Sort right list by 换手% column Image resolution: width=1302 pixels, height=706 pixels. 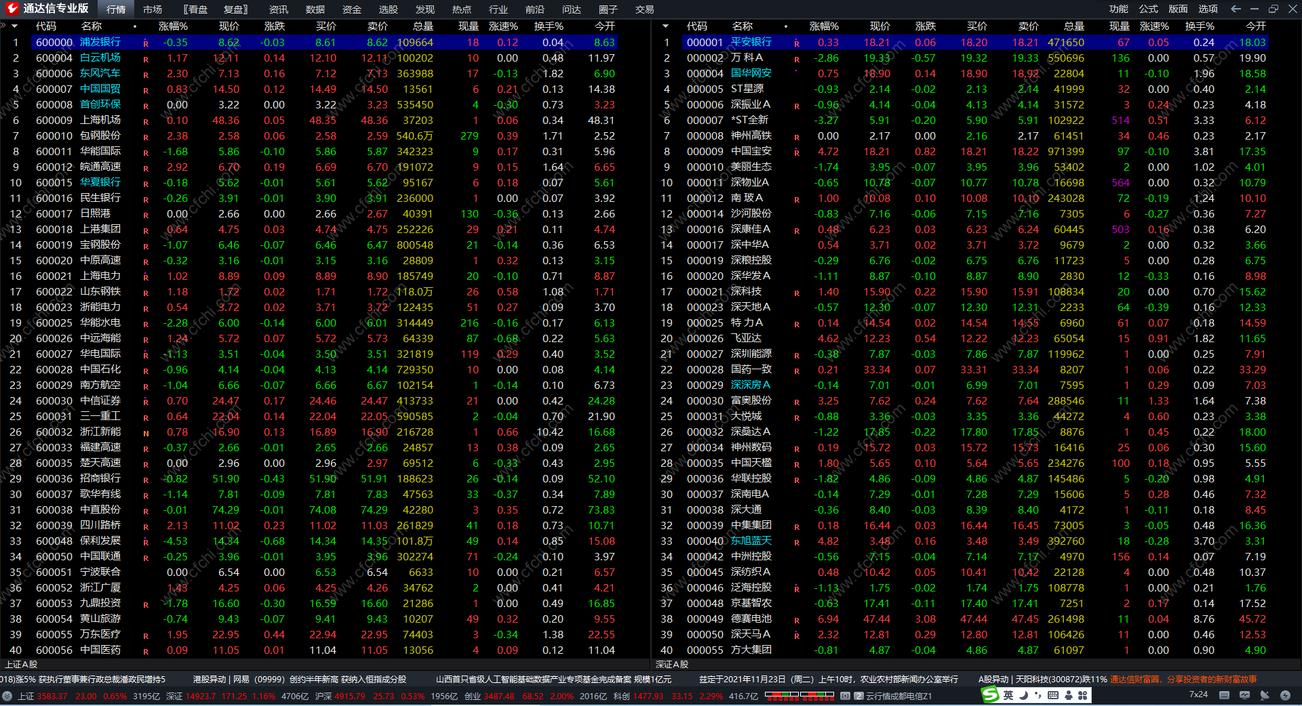(1200, 26)
